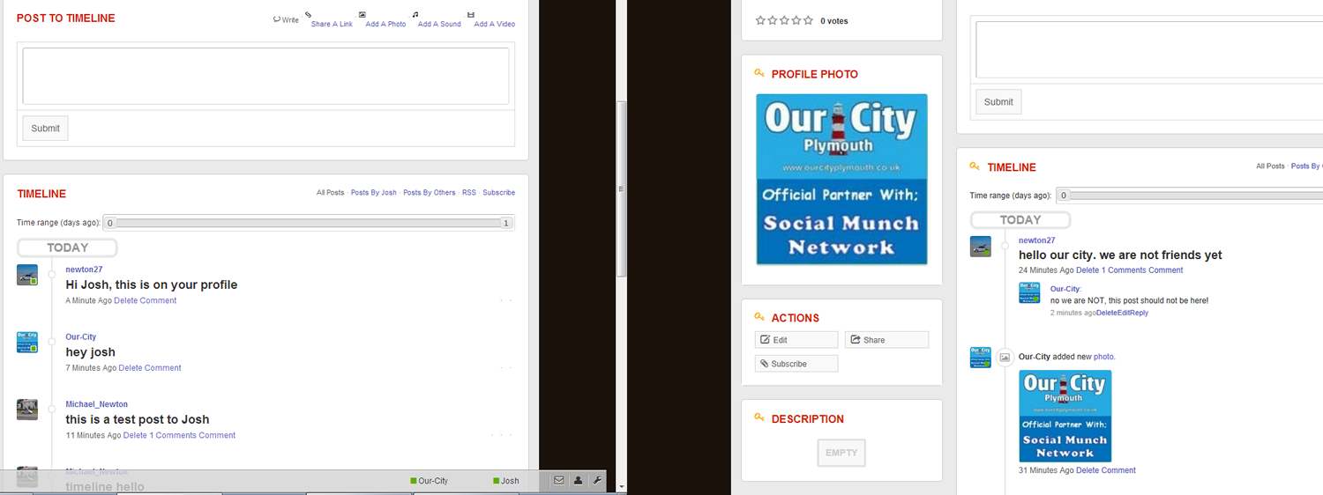
Task: Click the person icon in bottom bar
Action: tap(578, 481)
